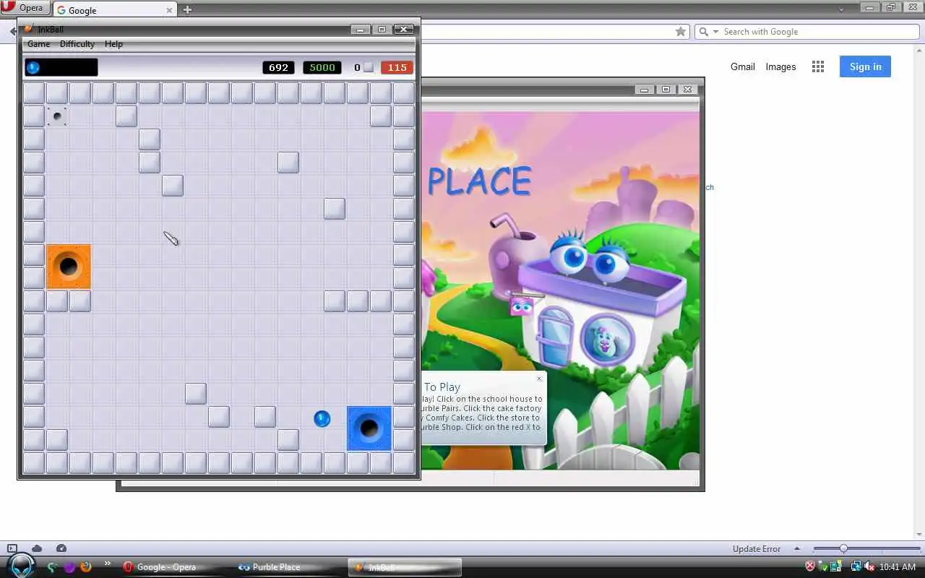This screenshot has height=578, width=925.
Task: Open the Help menu in InkBall
Action: (113, 44)
